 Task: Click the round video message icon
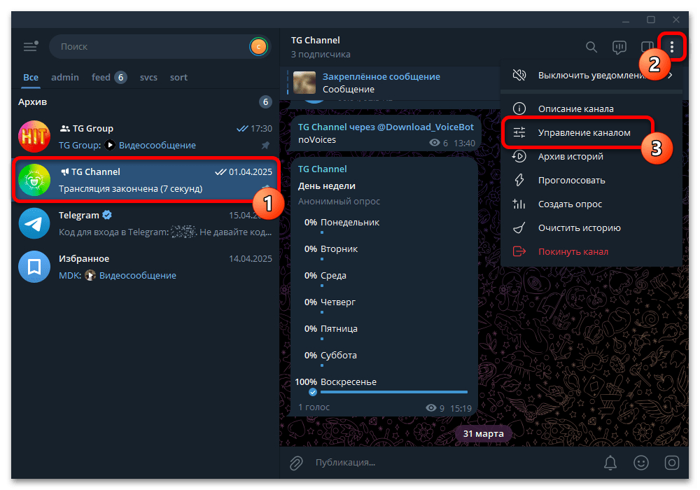[671, 463]
